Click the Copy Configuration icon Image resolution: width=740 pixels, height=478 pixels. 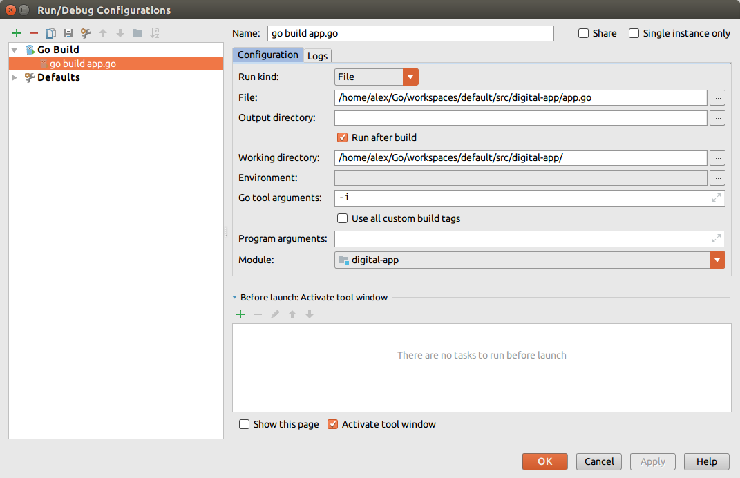coord(51,33)
